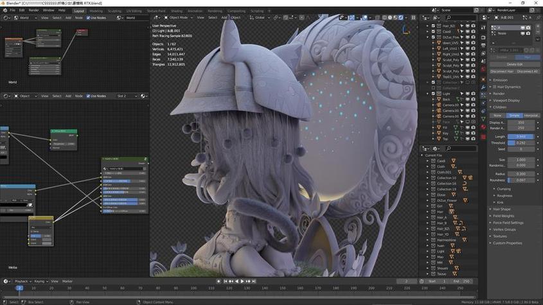Click the viewport overlays icon

click(364, 17)
